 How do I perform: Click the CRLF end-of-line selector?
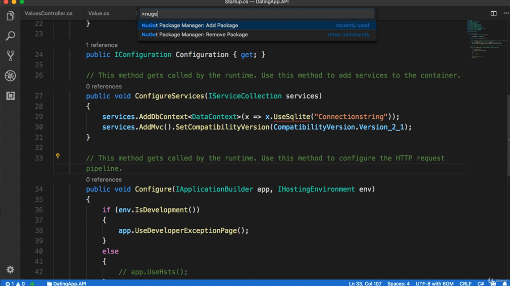pos(466,283)
